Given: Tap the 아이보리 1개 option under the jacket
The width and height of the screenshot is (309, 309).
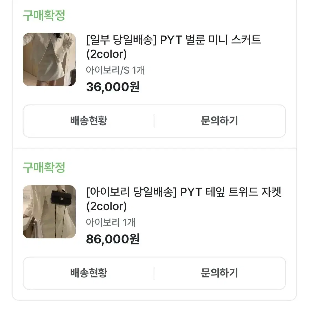Looking at the screenshot, I should click(x=110, y=222).
